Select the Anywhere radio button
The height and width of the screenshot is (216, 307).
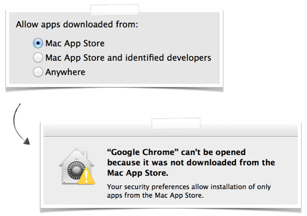[38, 71]
